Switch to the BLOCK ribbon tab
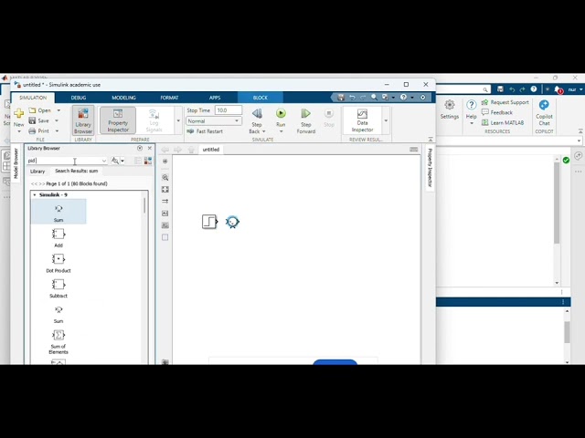585x438 pixels. pyautogui.click(x=260, y=98)
